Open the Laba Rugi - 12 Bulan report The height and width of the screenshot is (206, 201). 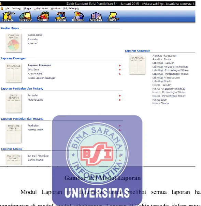tap(163, 63)
